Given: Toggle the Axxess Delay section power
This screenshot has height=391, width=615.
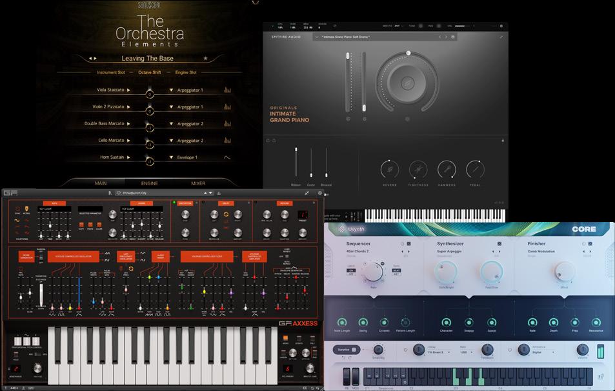Looking at the screenshot, I should tap(203, 203).
